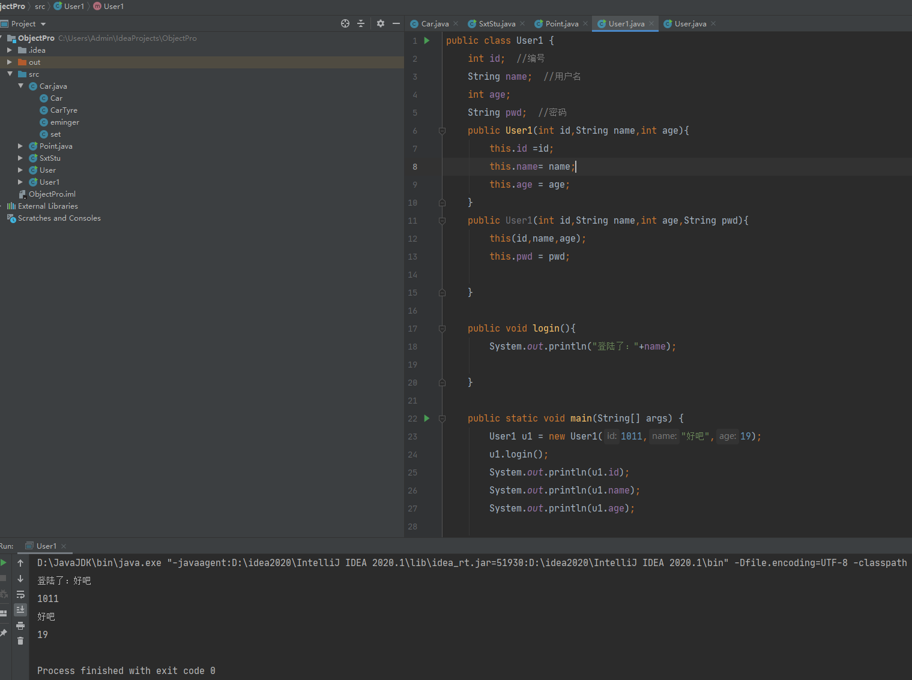Fold the second constructor at line 11
Image resolution: width=912 pixels, height=680 pixels.
442,221
